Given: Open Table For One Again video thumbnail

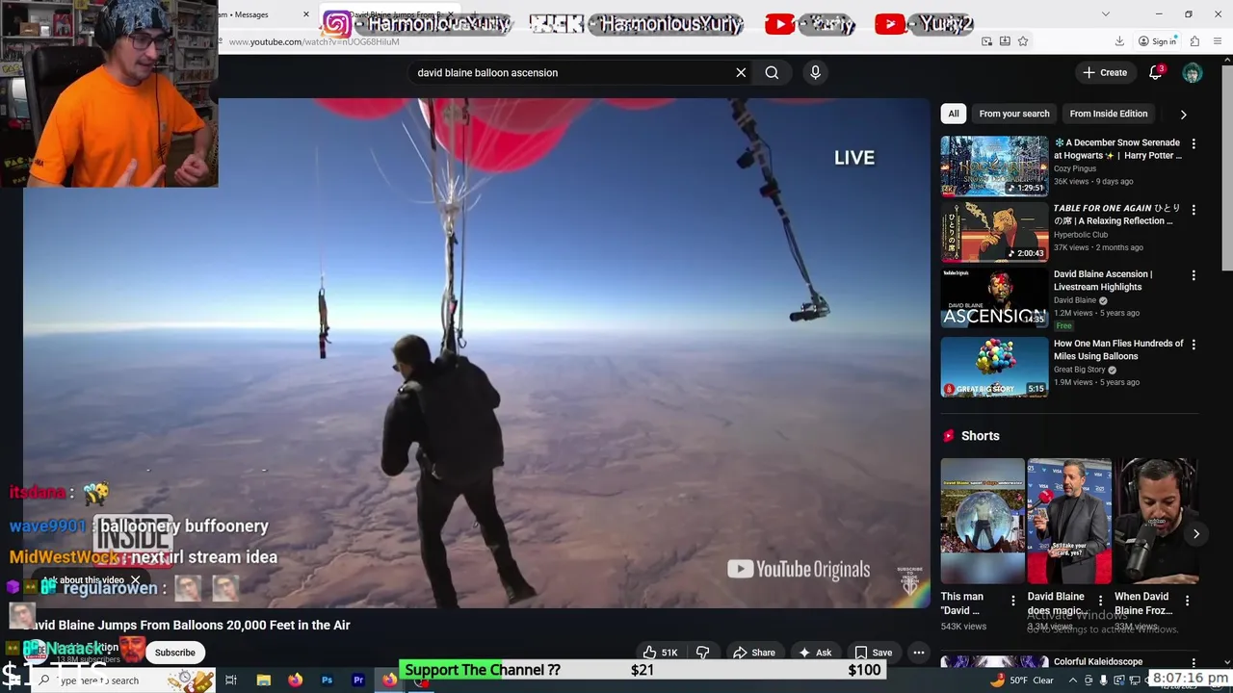Looking at the screenshot, I should pyautogui.click(x=994, y=232).
